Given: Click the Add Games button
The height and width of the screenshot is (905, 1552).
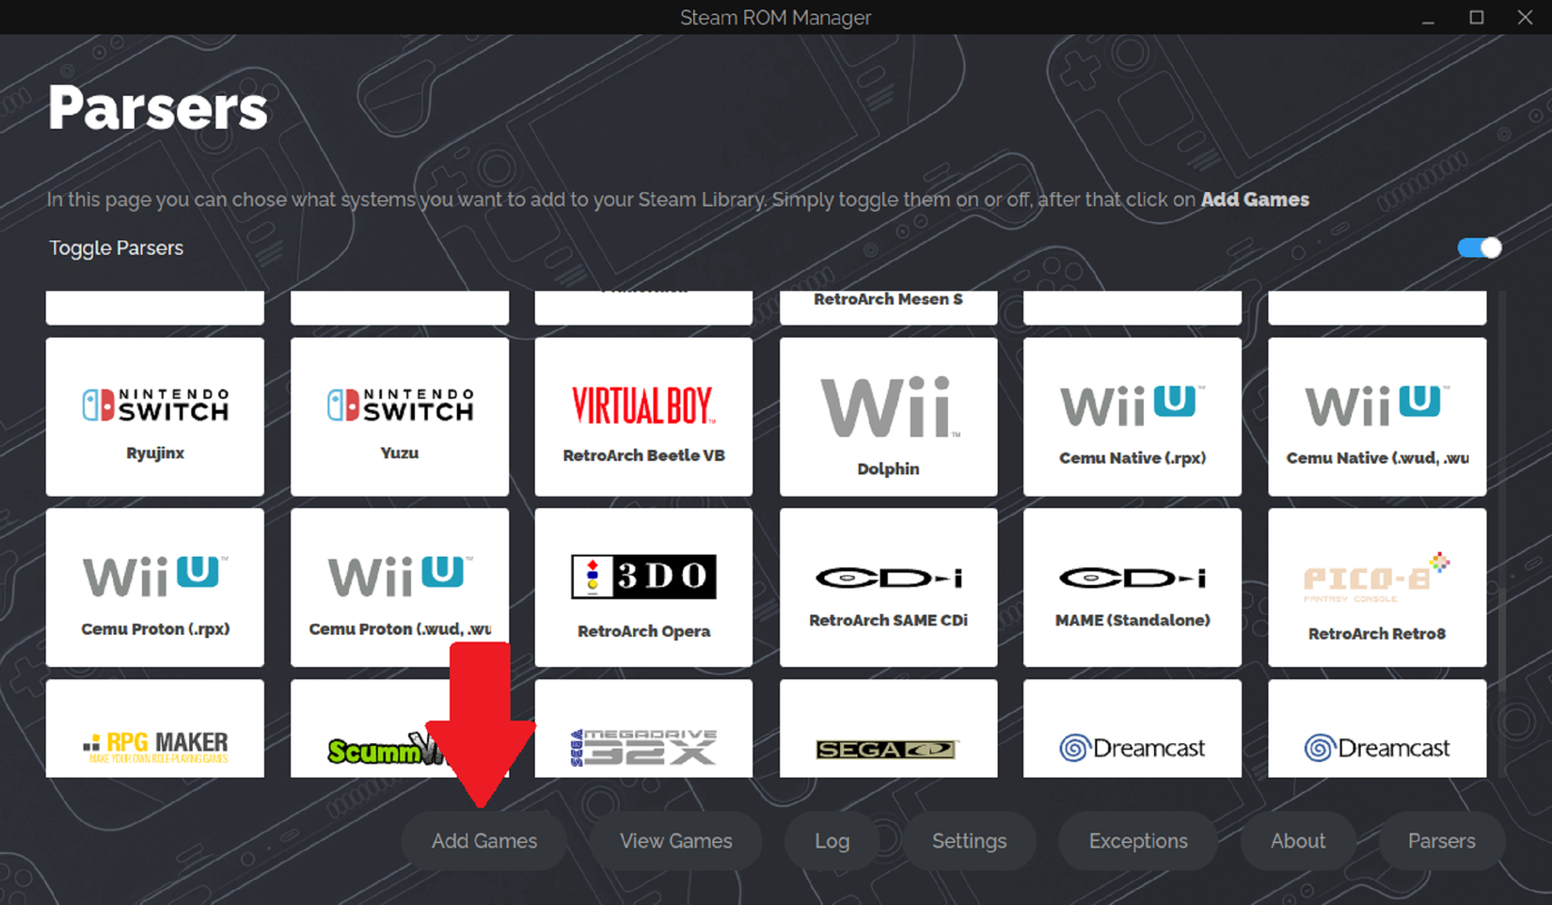Looking at the screenshot, I should tap(483, 840).
